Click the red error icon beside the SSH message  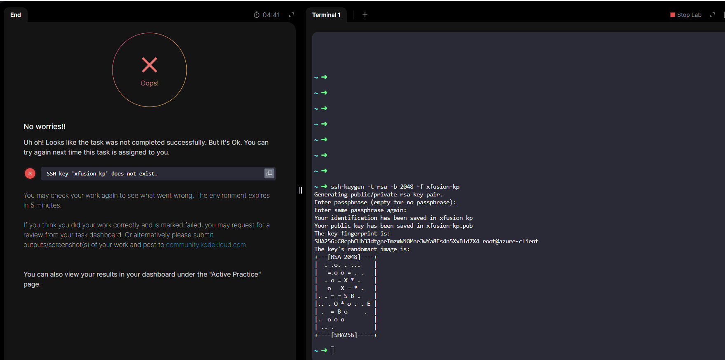coord(30,173)
